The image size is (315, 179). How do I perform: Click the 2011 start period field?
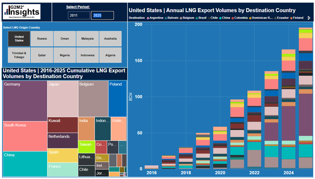pyautogui.click(x=79, y=15)
